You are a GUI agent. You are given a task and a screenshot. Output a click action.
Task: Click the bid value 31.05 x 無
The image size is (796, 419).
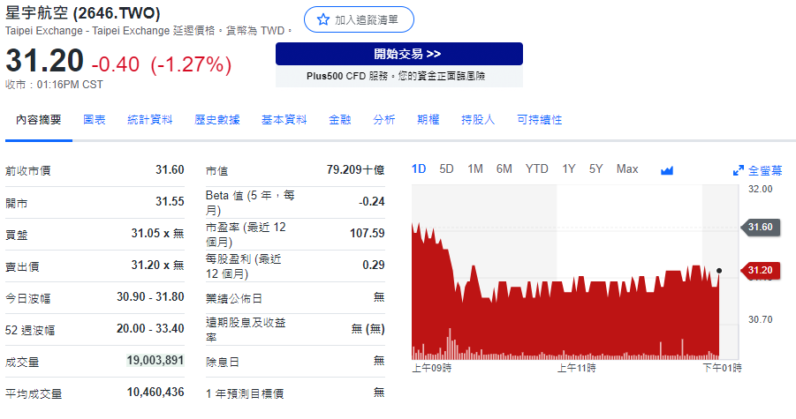click(x=157, y=234)
